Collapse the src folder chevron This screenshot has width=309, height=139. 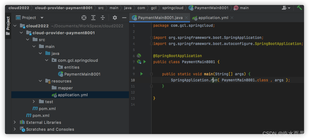28,39
